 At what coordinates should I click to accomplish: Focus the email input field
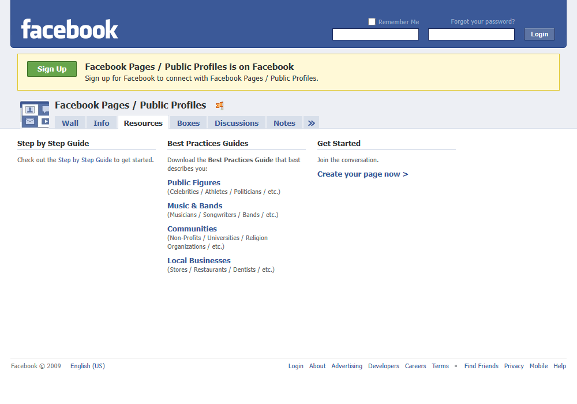click(376, 34)
